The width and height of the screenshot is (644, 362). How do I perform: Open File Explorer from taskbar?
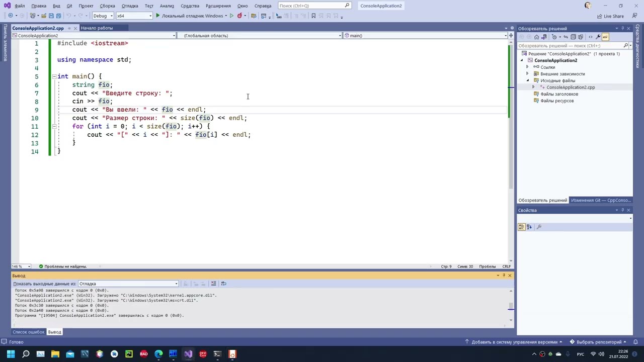click(x=55, y=354)
